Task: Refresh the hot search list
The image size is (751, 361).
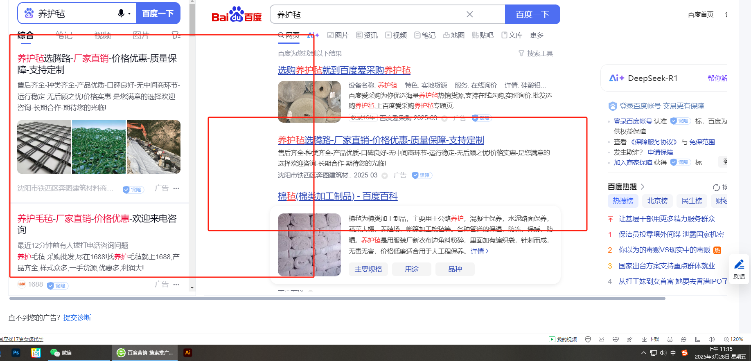Action: (x=717, y=187)
